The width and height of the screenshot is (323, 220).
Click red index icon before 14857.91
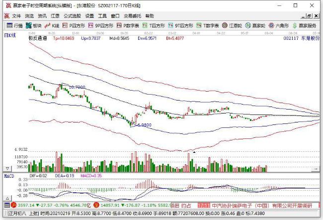click(x=96, y=205)
